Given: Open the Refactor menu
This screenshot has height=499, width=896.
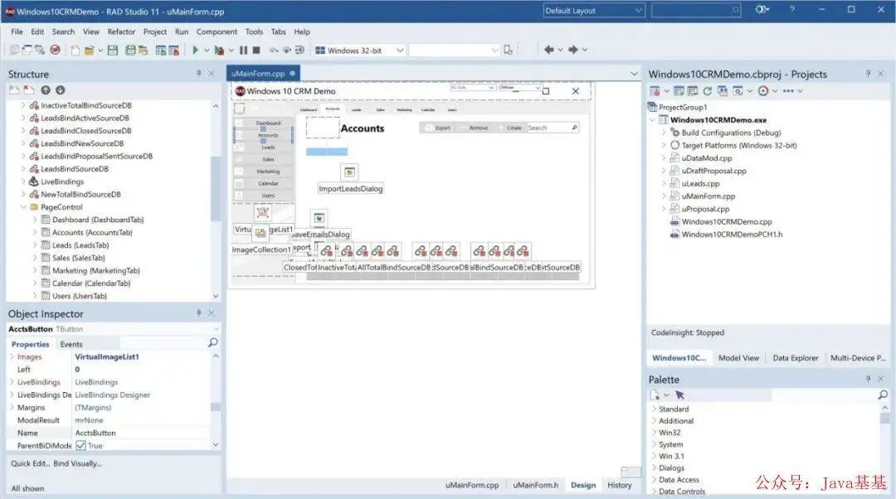Looking at the screenshot, I should [121, 32].
